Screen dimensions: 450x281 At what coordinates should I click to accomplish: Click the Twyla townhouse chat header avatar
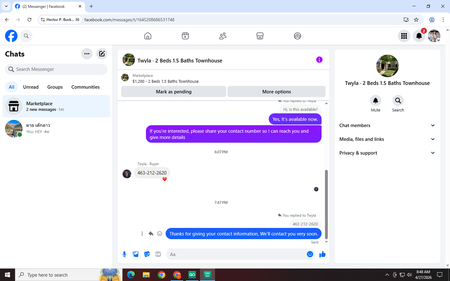point(128,60)
